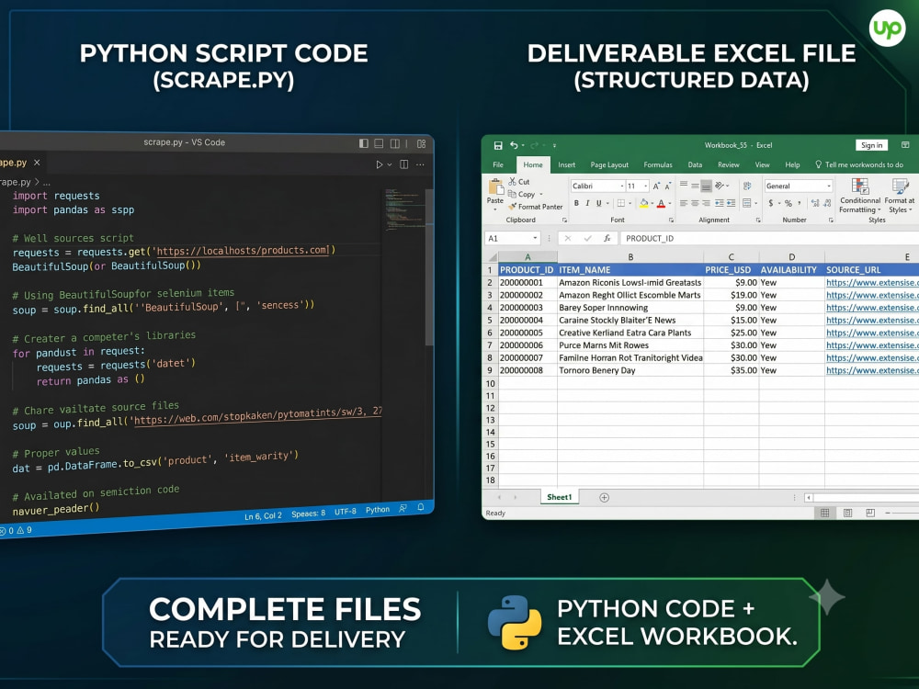Open source URL for Tornoro Benery Day
Screen dimensions: 919x689
point(872,370)
